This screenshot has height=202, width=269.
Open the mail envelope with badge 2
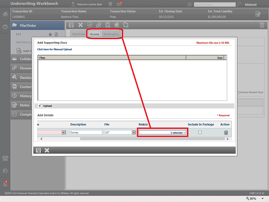pyautogui.click(x=119, y=4)
